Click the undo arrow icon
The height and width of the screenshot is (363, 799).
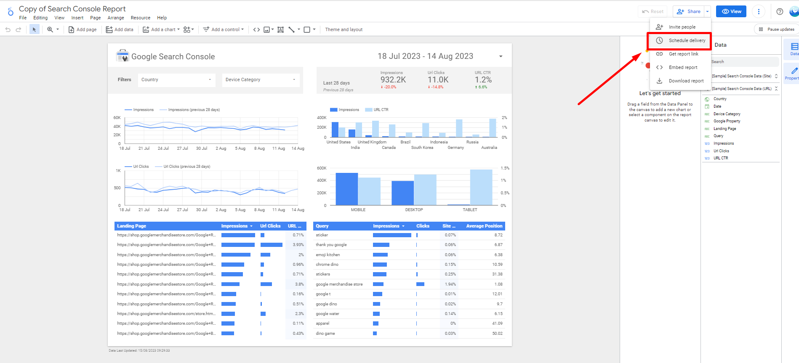click(x=8, y=29)
